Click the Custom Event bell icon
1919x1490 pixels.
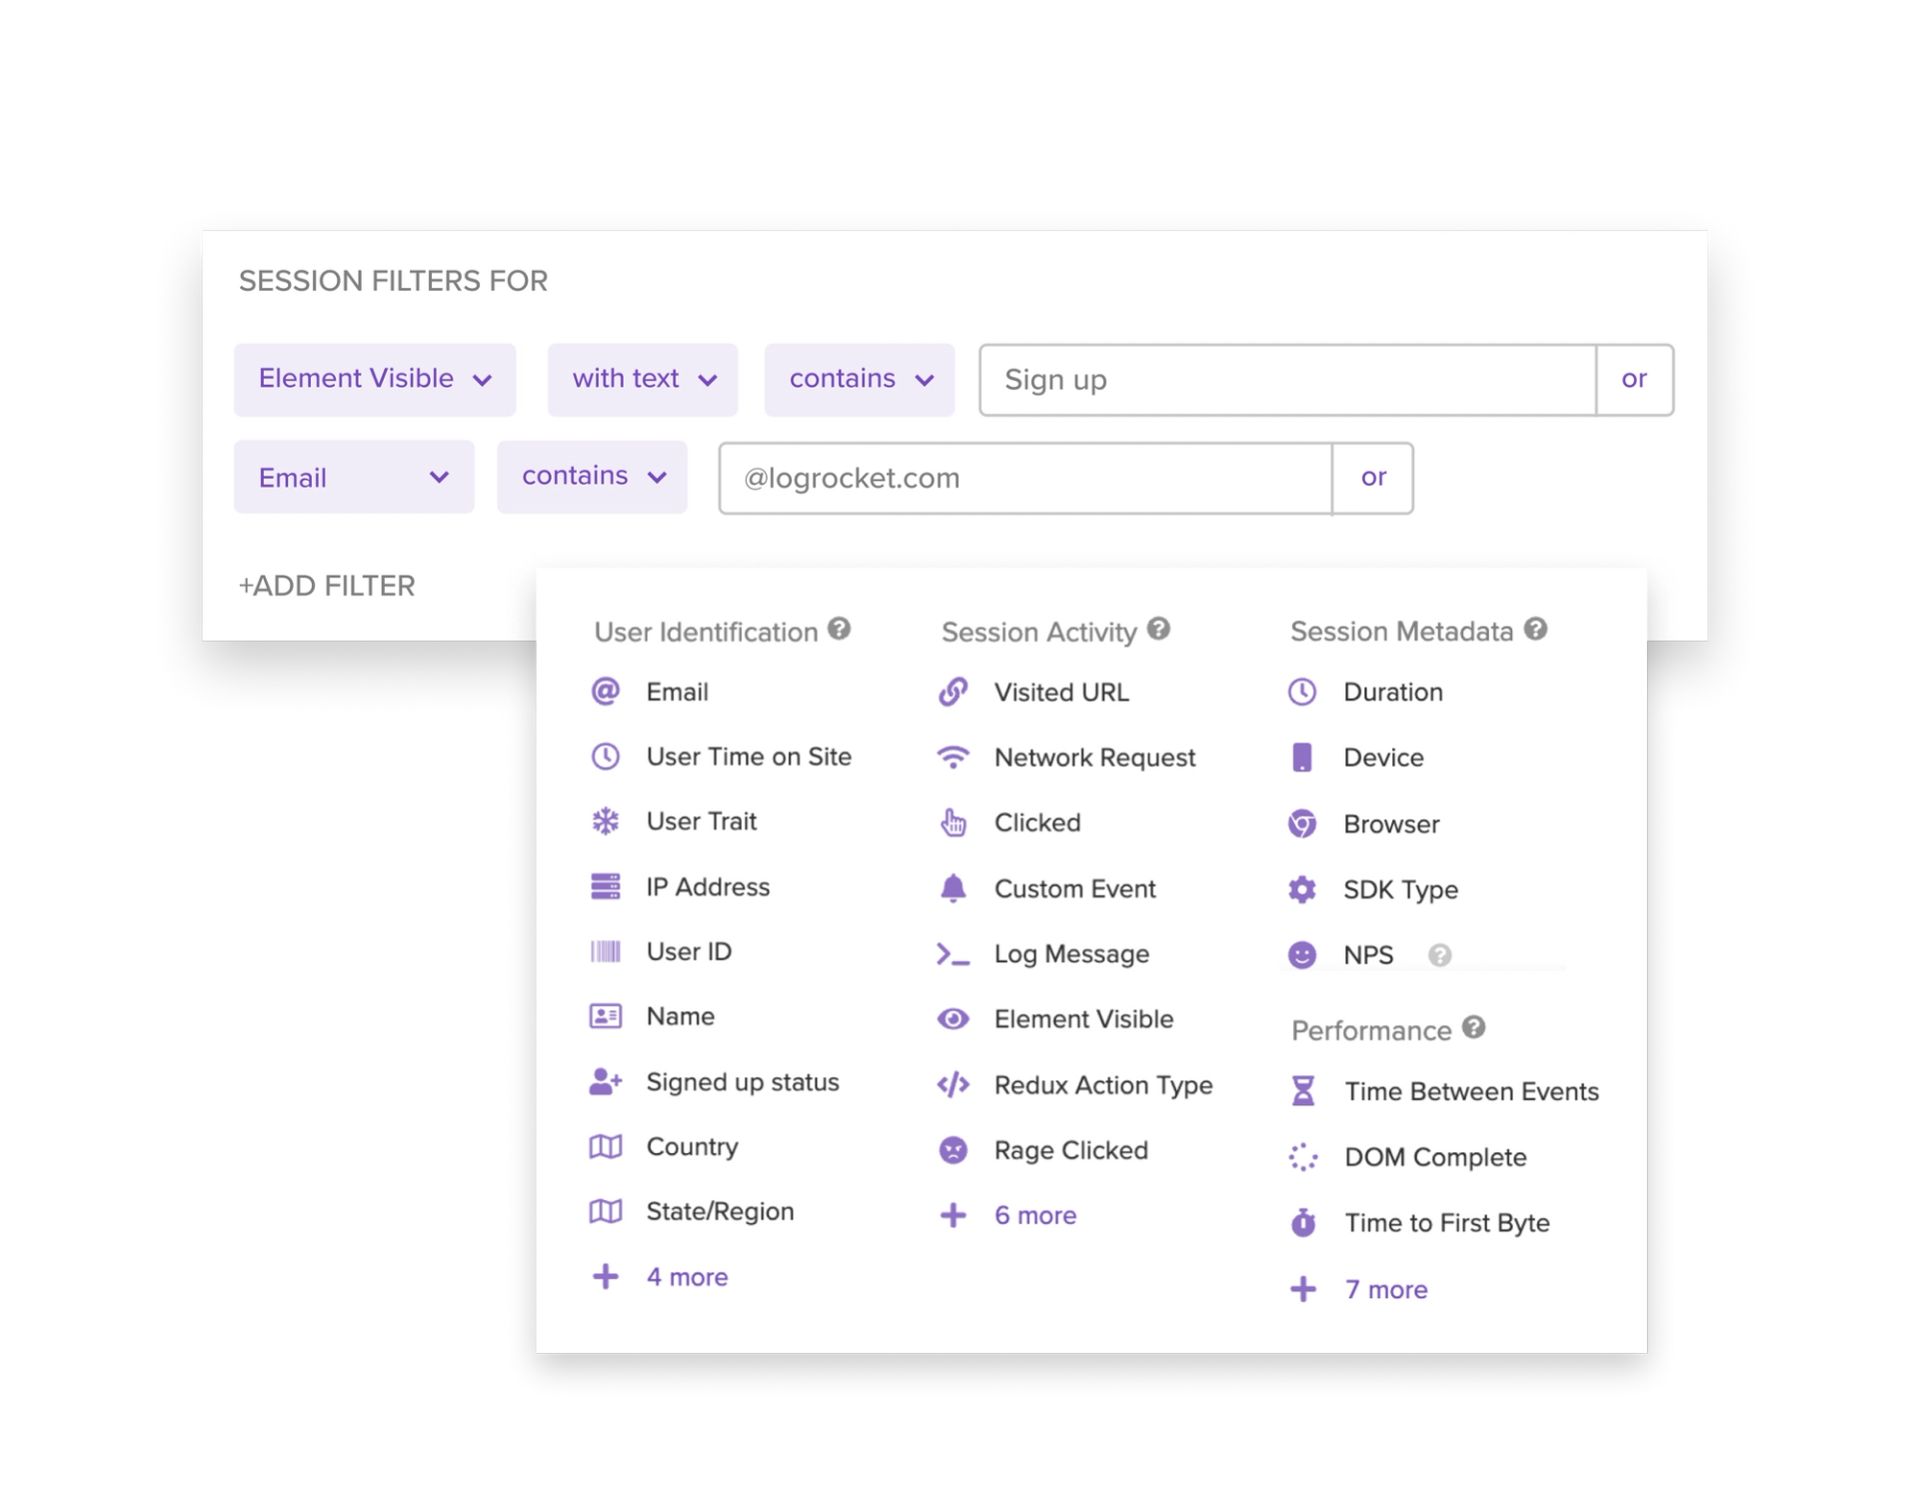(x=953, y=888)
